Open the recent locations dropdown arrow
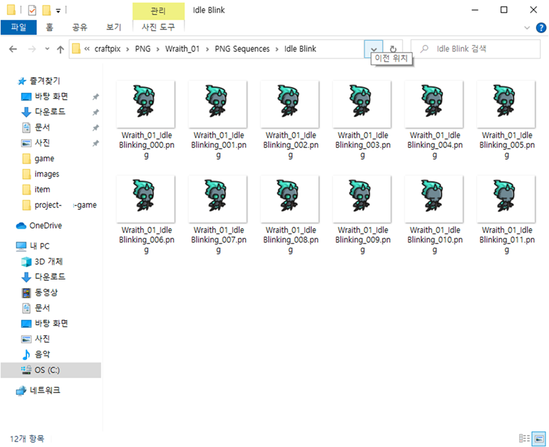The height and width of the screenshot is (447, 549). [47, 49]
